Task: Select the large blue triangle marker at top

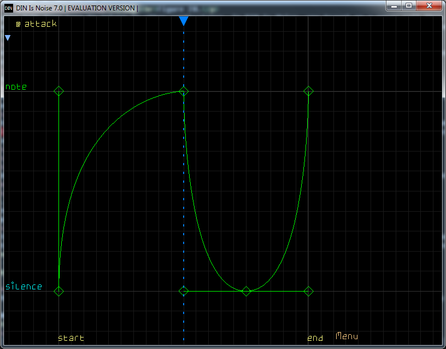Action: (x=184, y=21)
